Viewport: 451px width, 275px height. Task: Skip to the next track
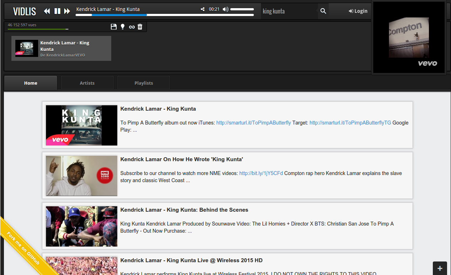pos(67,11)
